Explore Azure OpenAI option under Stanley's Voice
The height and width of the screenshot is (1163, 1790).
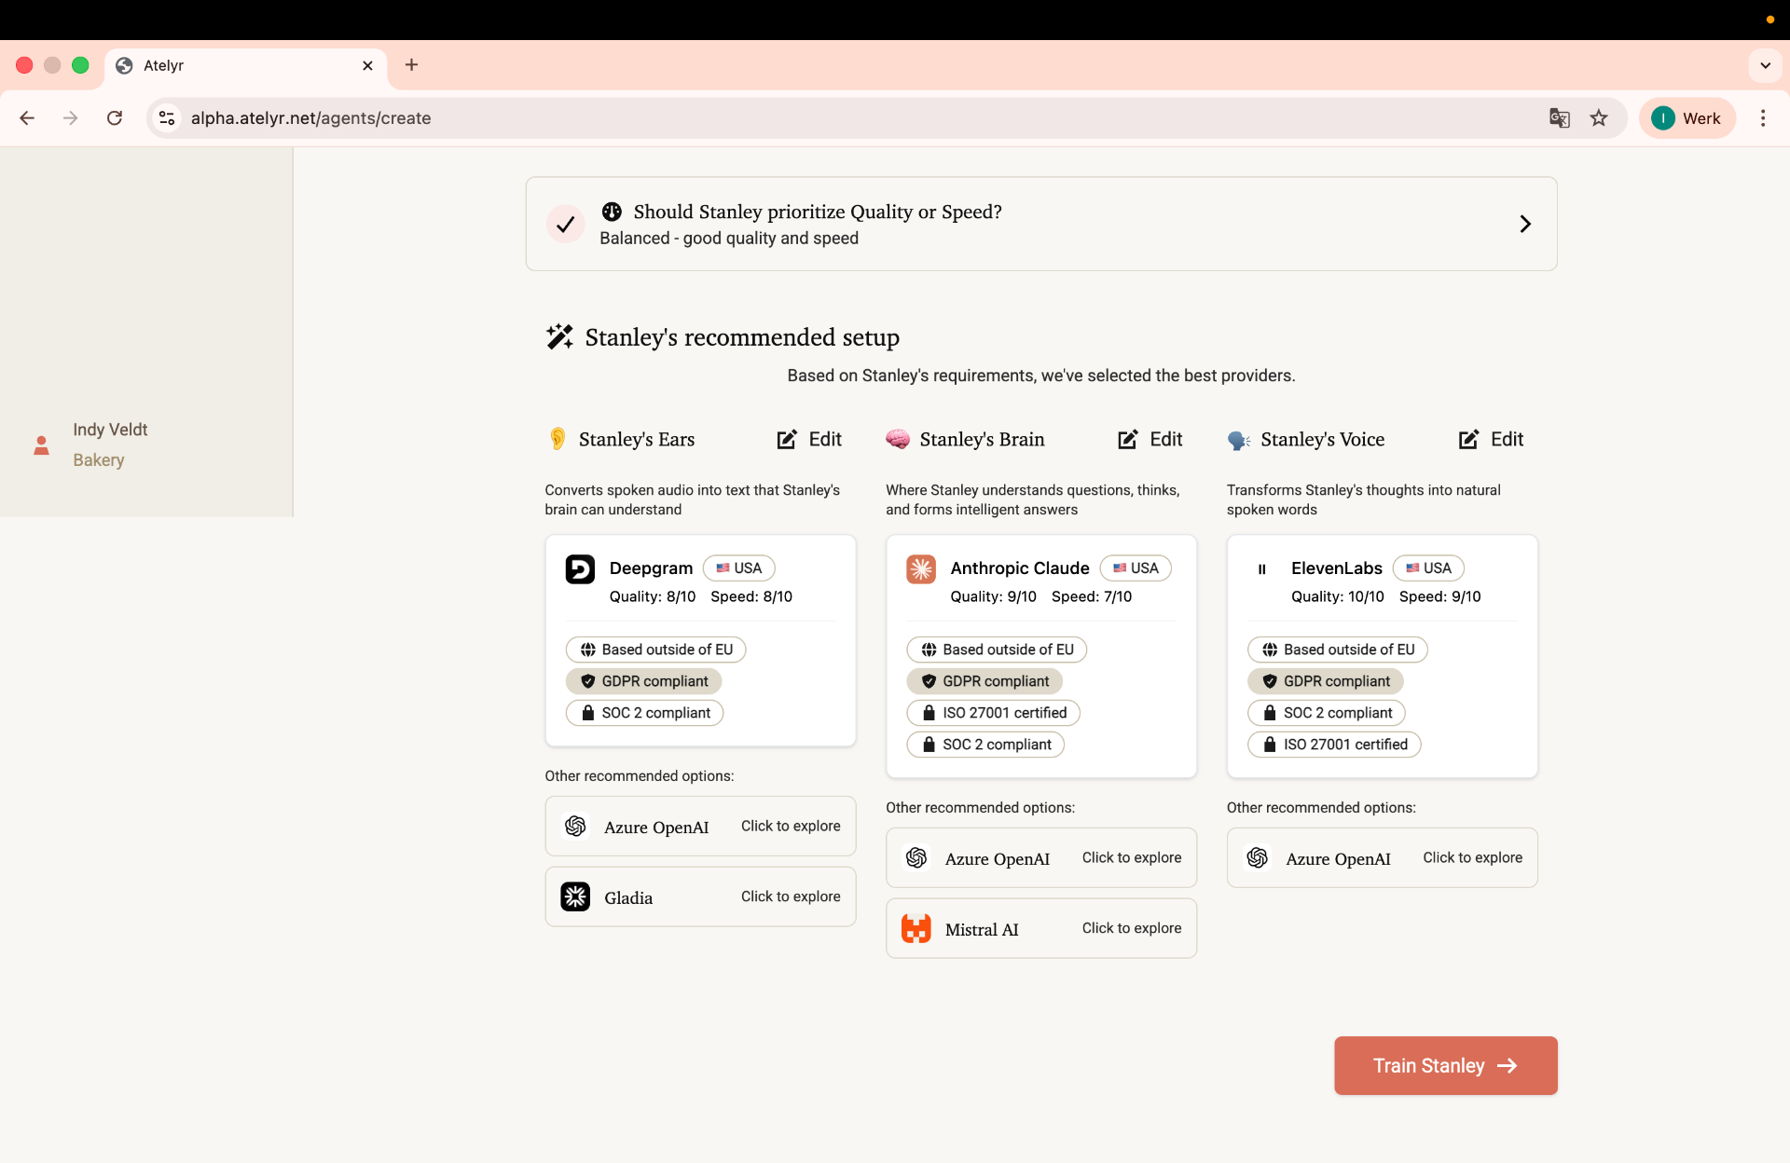tap(1383, 858)
